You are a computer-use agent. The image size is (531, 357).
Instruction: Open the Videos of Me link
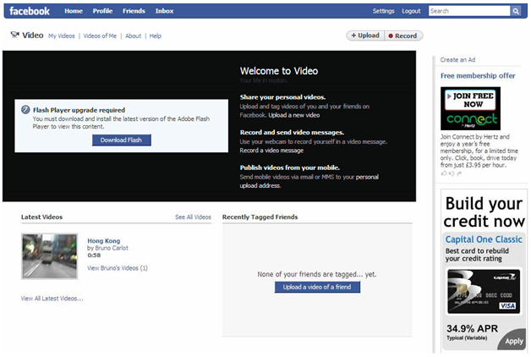tap(100, 36)
